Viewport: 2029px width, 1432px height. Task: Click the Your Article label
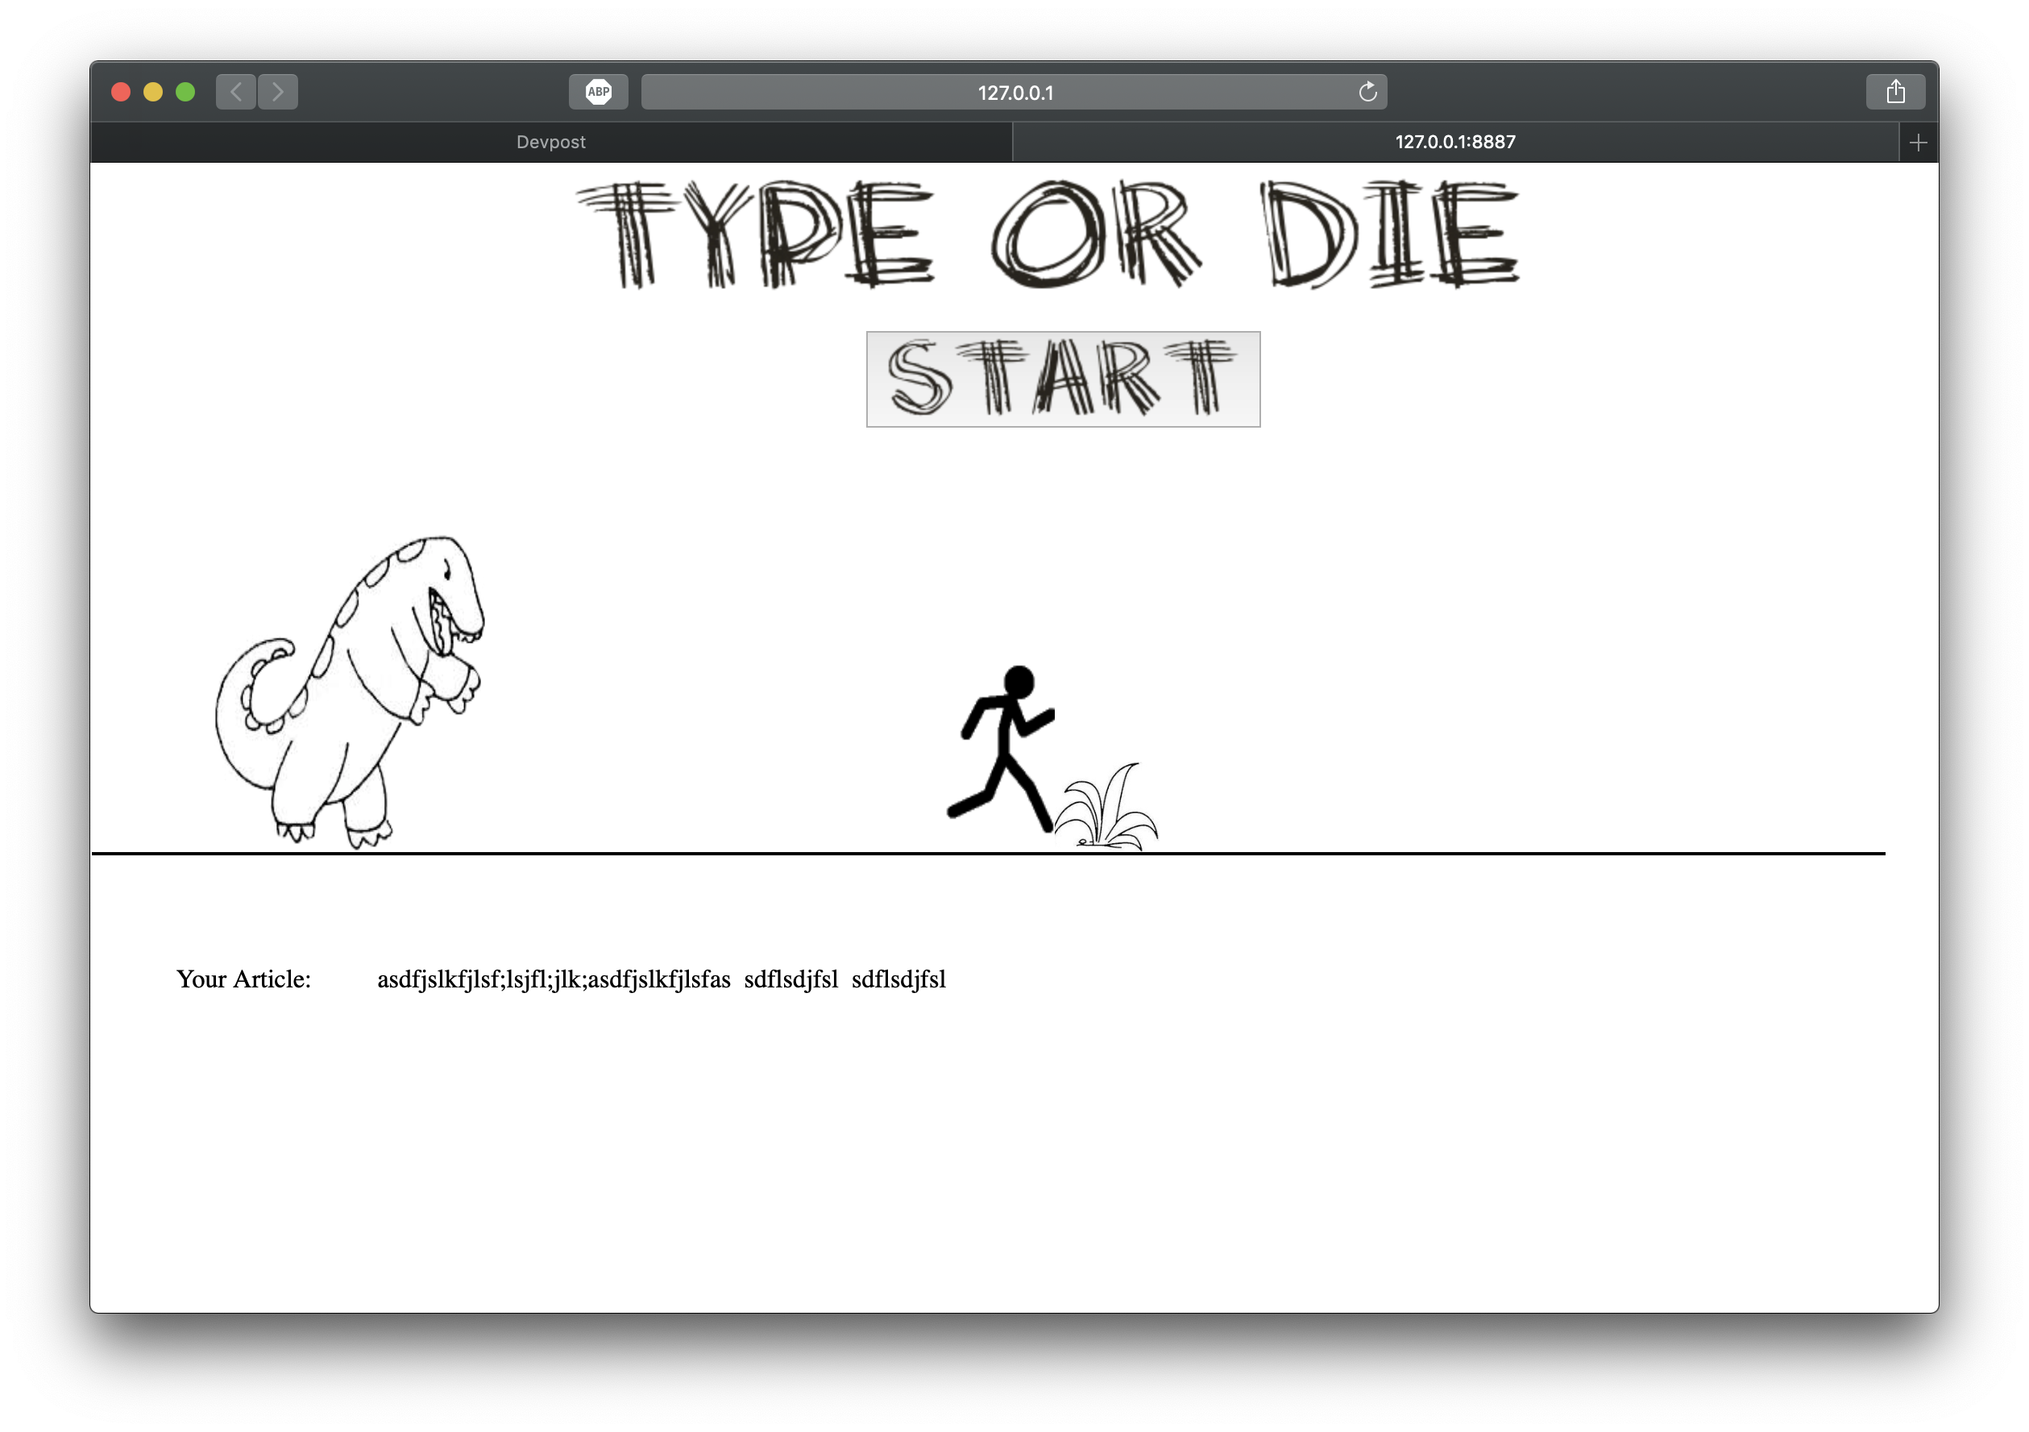[243, 979]
